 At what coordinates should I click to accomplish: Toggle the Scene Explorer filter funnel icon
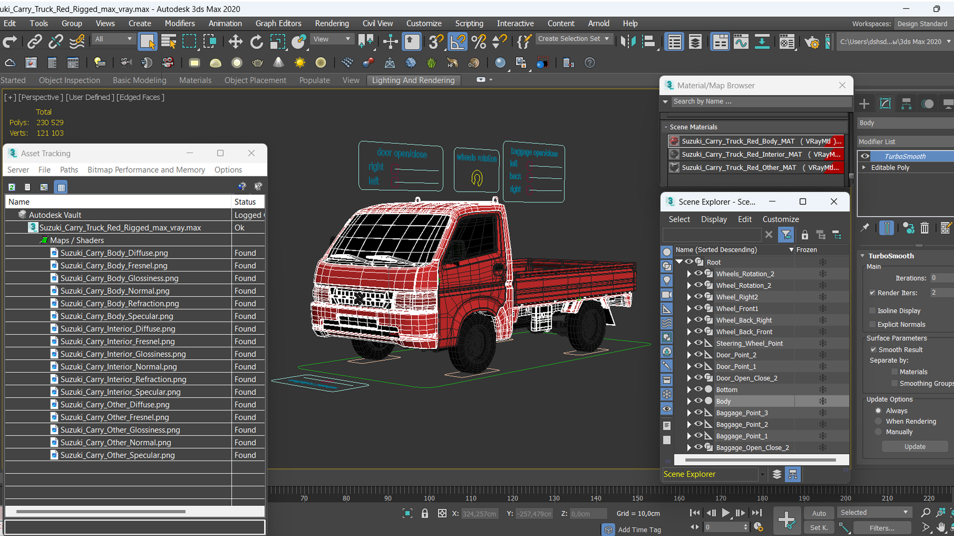click(x=786, y=235)
